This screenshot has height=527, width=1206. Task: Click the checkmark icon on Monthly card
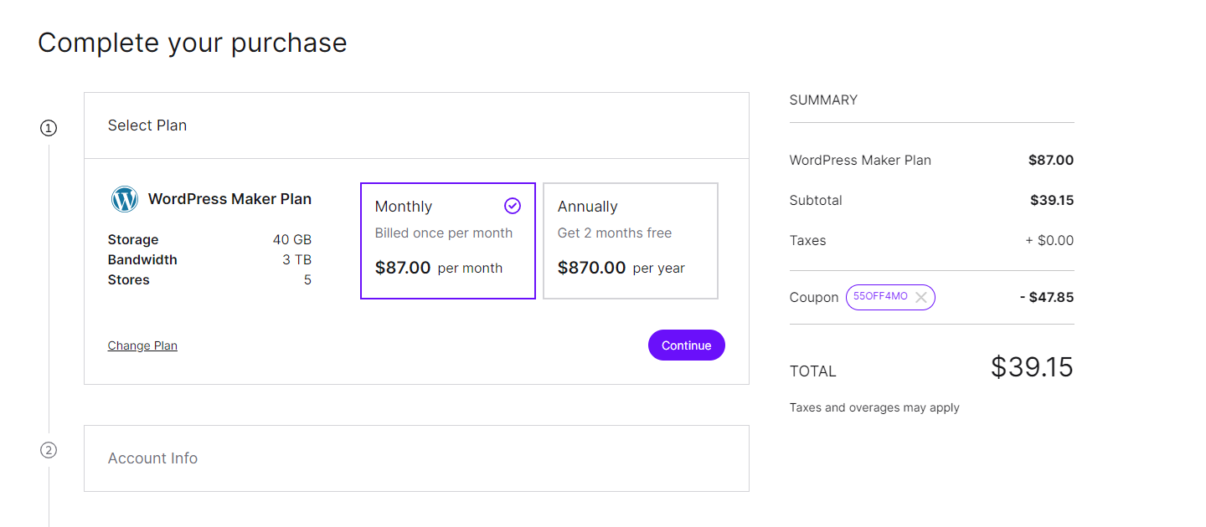tap(513, 206)
